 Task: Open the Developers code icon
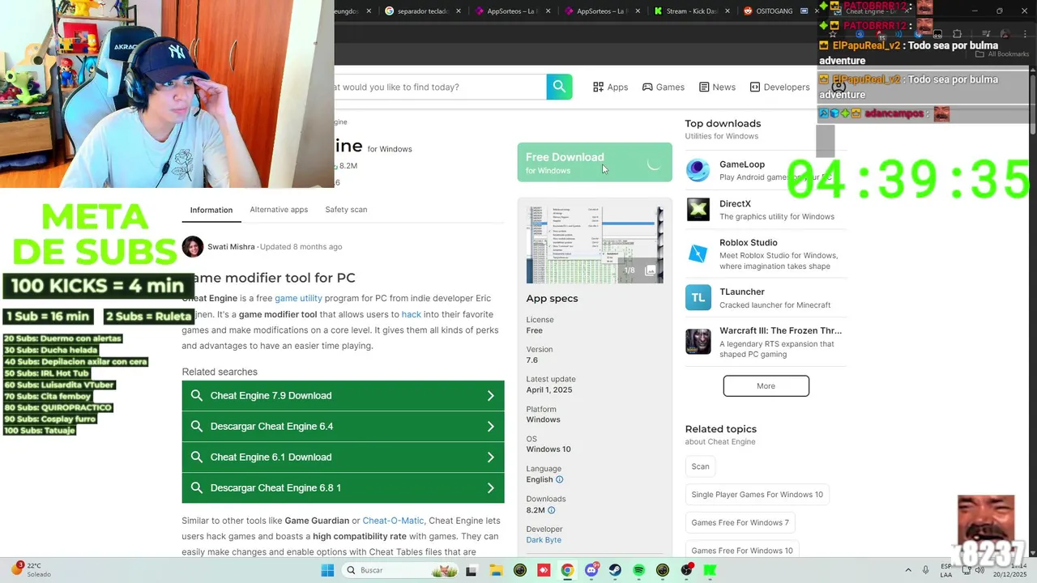pos(755,87)
